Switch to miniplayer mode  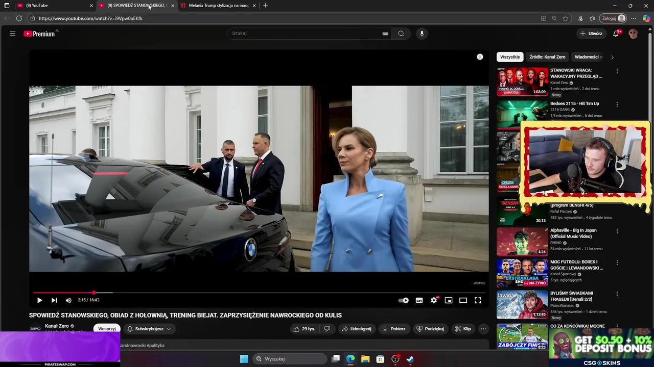point(449,300)
